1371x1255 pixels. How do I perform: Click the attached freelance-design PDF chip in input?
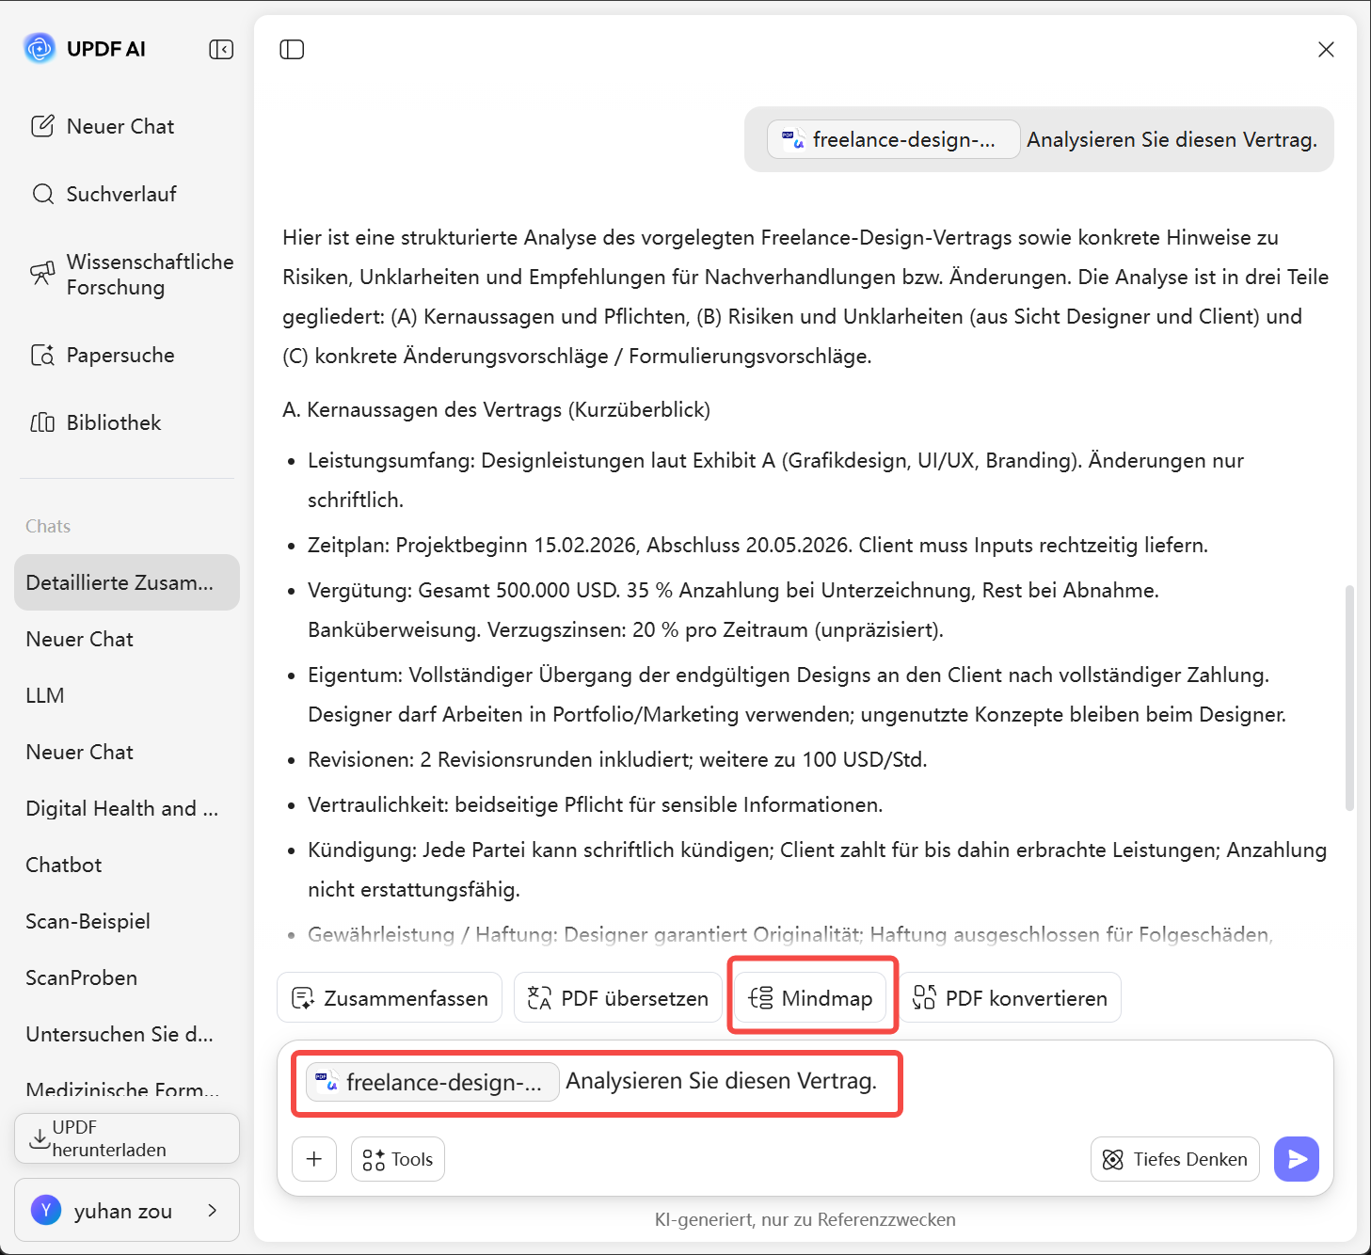433,1082
